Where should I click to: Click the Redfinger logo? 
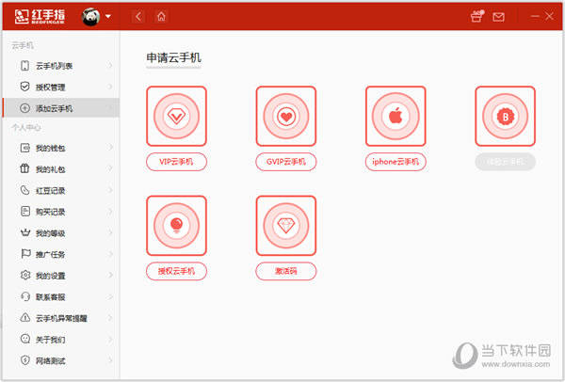[40, 16]
